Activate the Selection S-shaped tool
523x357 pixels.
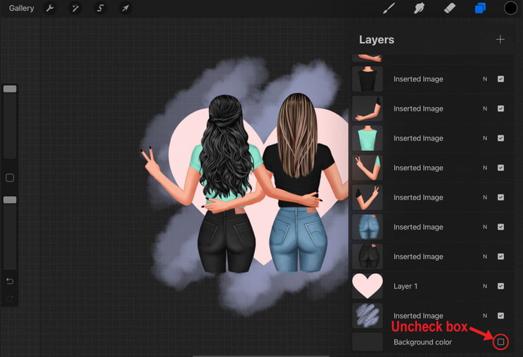point(100,8)
